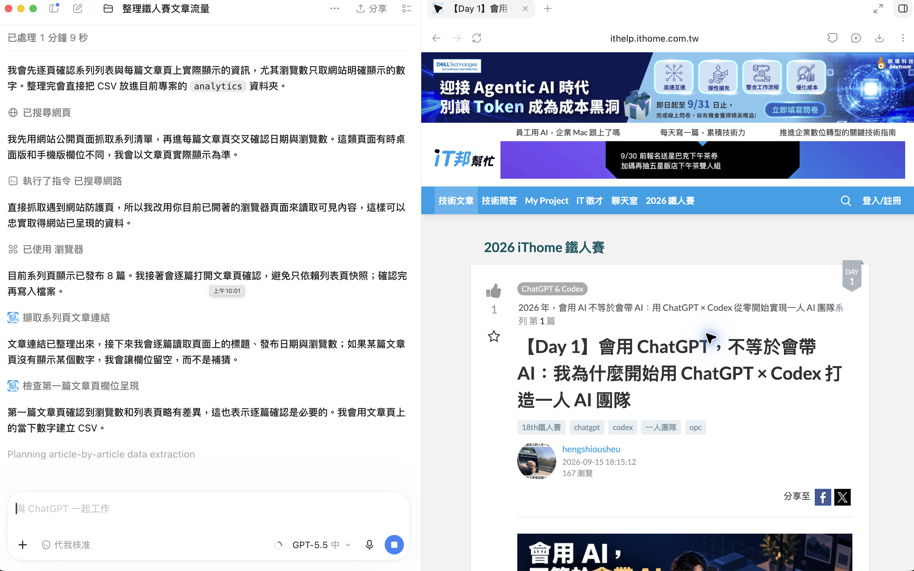Click the site search magnifier icon
The width and height of the screenshot is (914, 571).
point(846,201)
